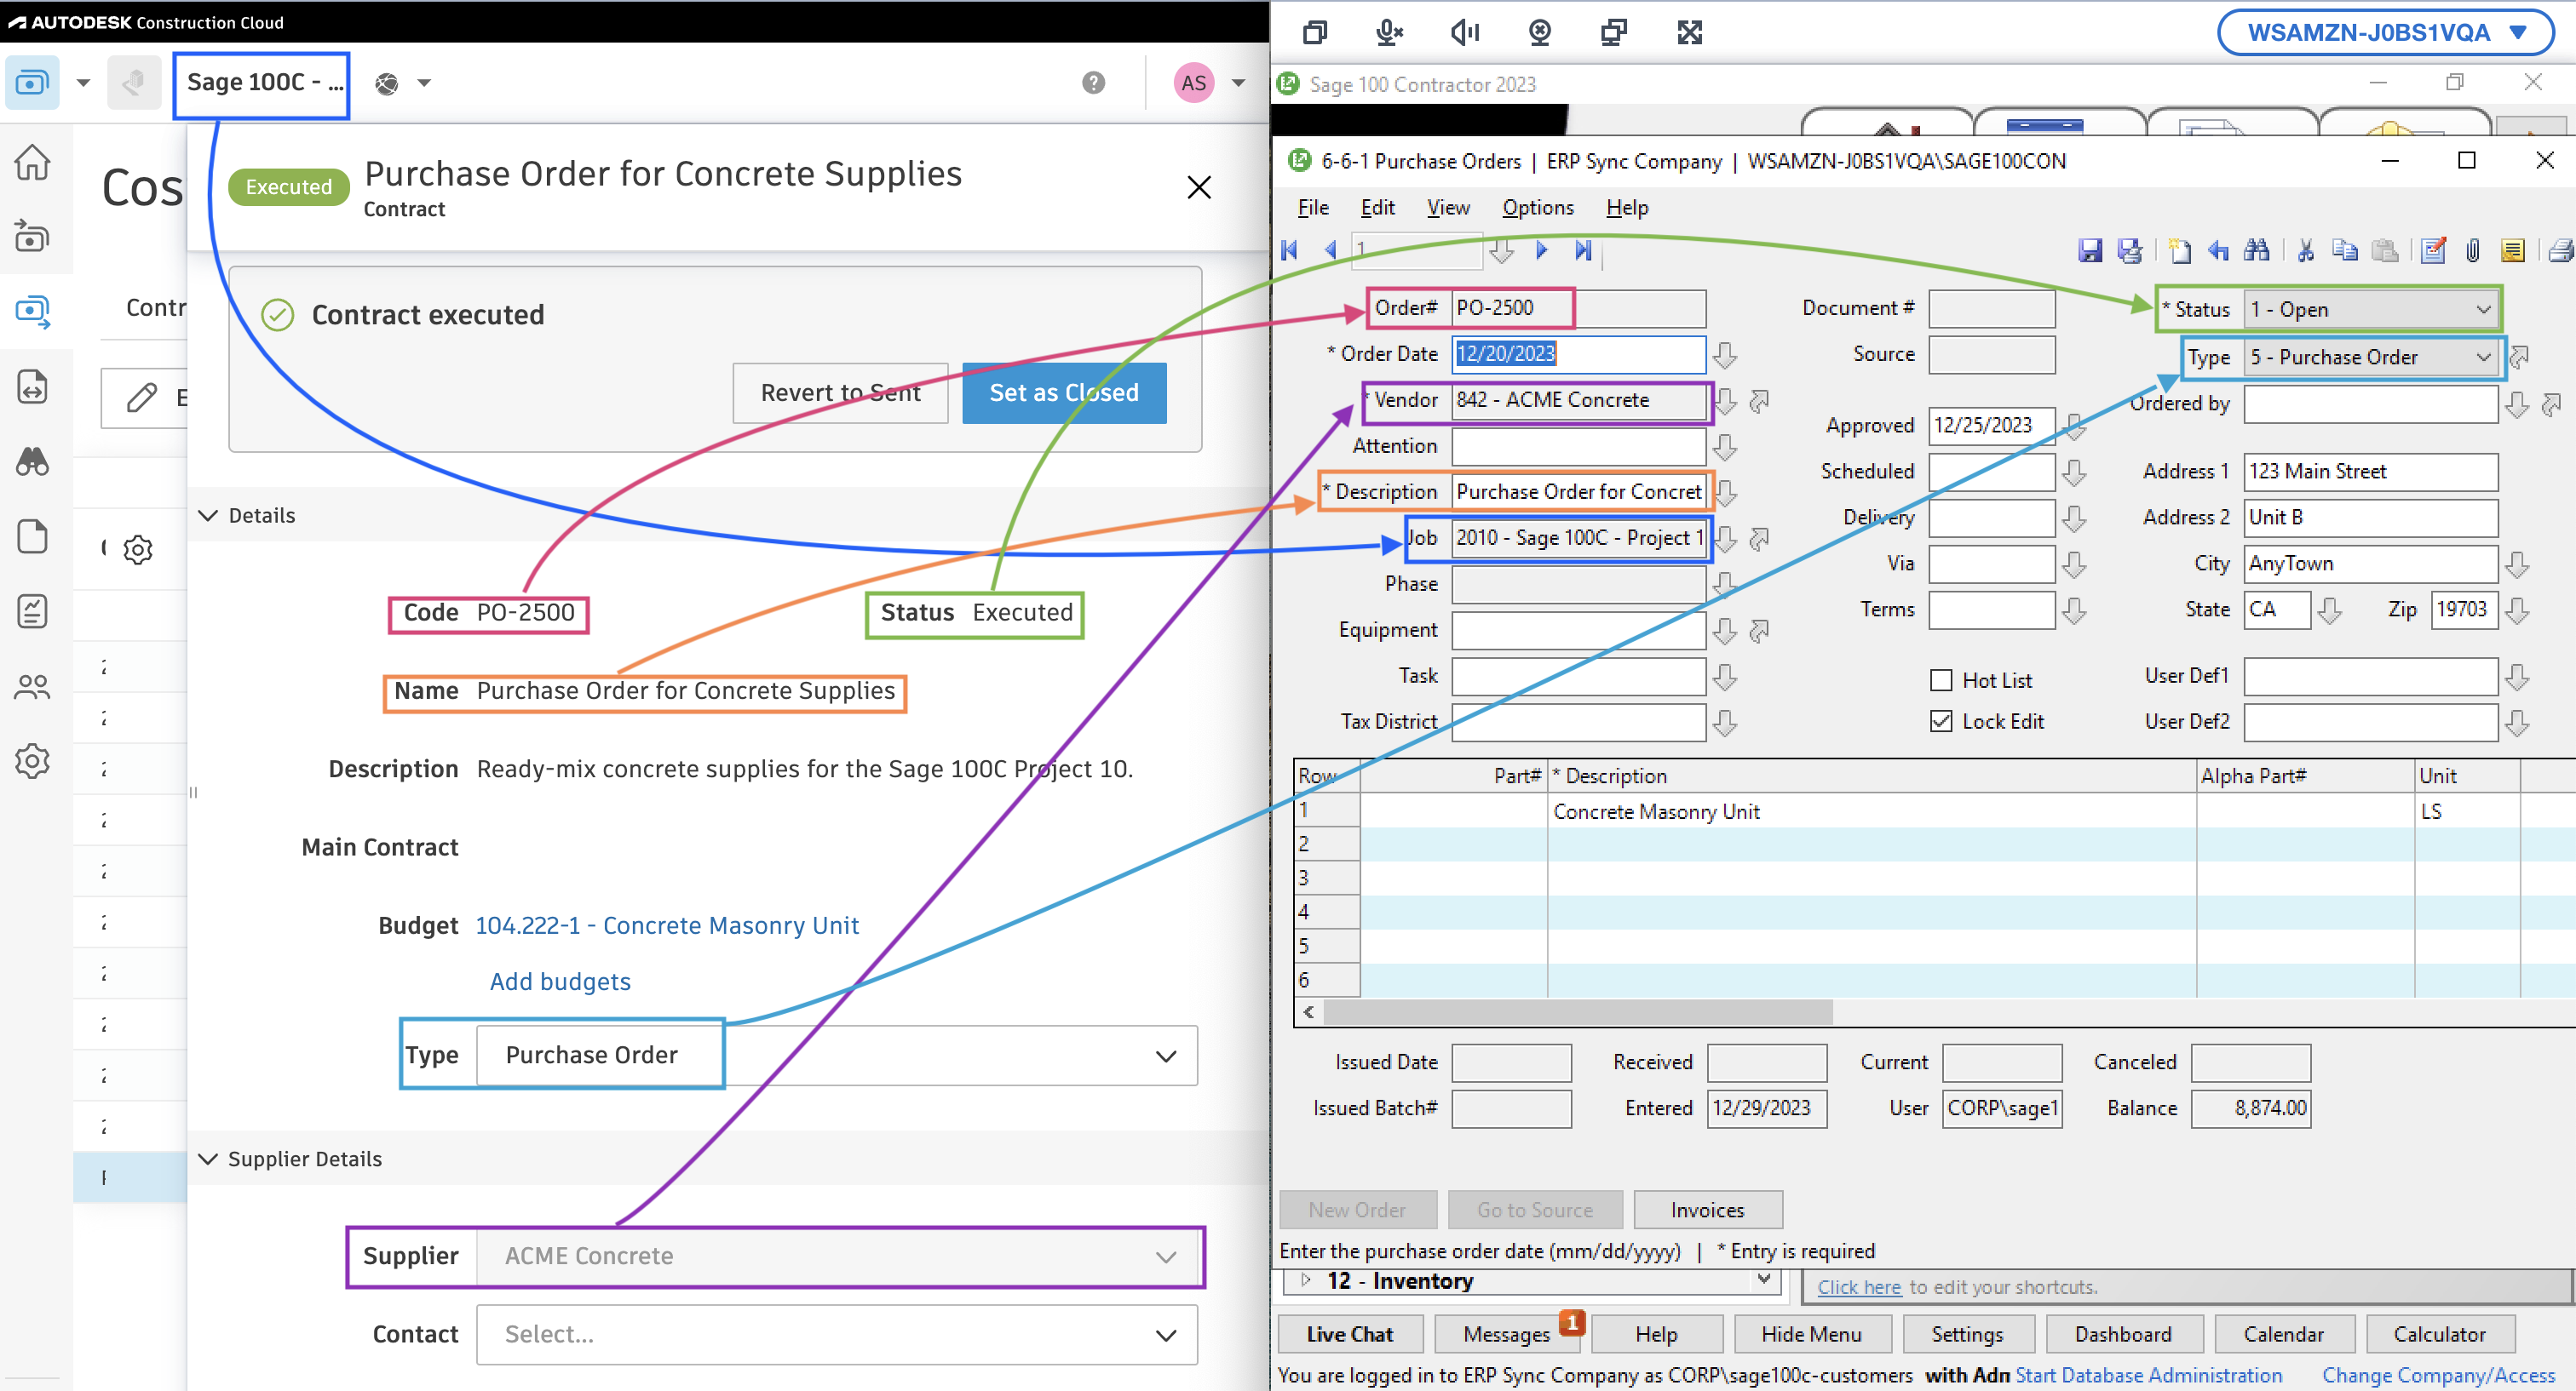The width and height of the screenshot is (2576, 1391).
Task: Go to the first record in Sage
Action: click(1290, 249)
